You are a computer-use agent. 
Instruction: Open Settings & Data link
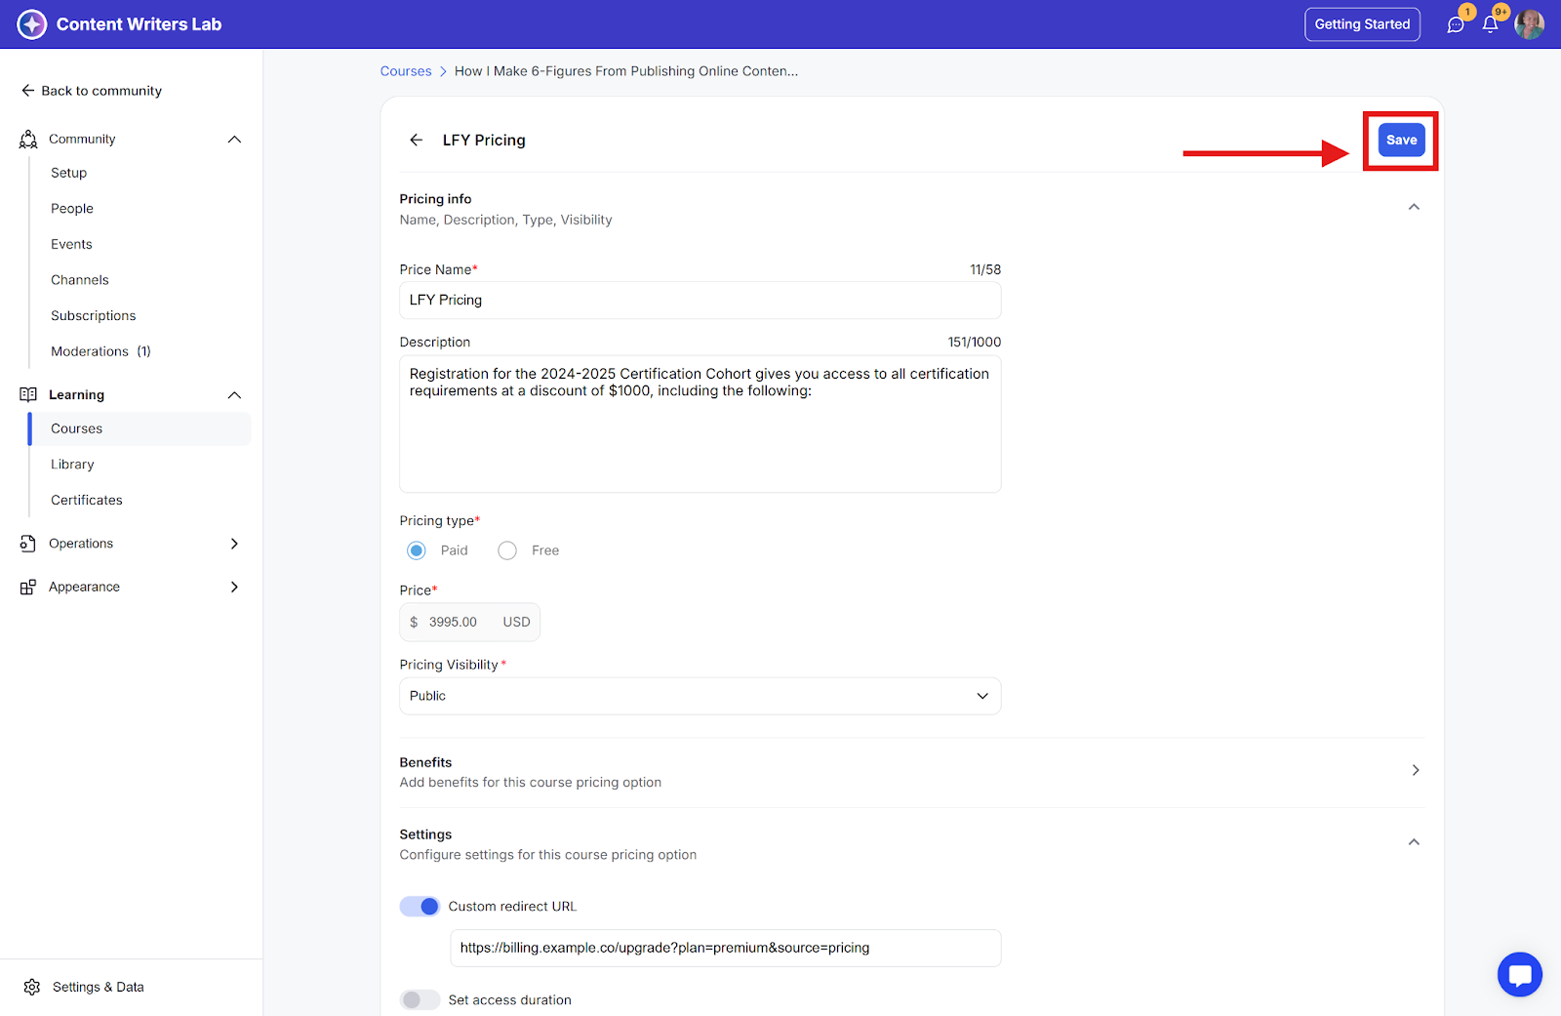point(99,987)
